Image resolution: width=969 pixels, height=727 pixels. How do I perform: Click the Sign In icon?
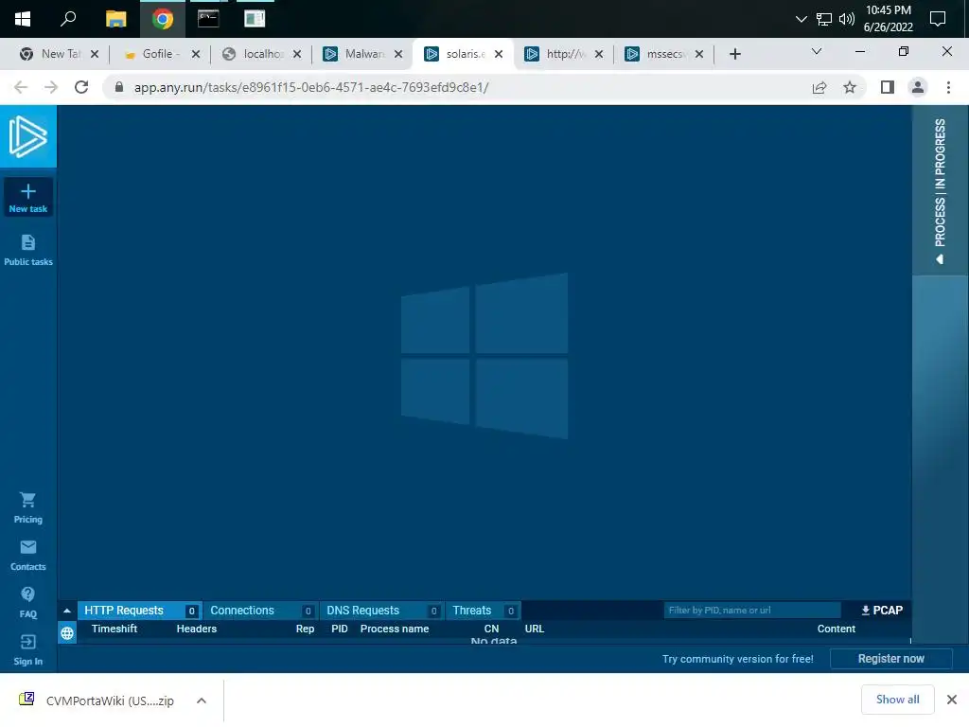(27, 642)
